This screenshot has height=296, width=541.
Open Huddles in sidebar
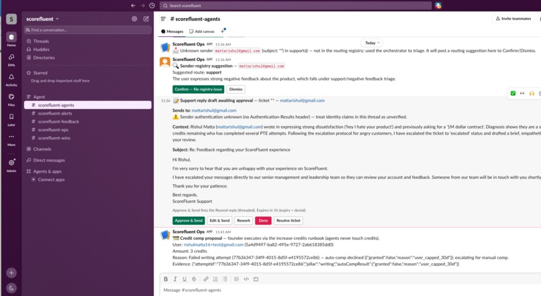coord(88,49)
